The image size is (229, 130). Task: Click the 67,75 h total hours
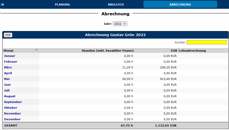(x=127, y=125)
